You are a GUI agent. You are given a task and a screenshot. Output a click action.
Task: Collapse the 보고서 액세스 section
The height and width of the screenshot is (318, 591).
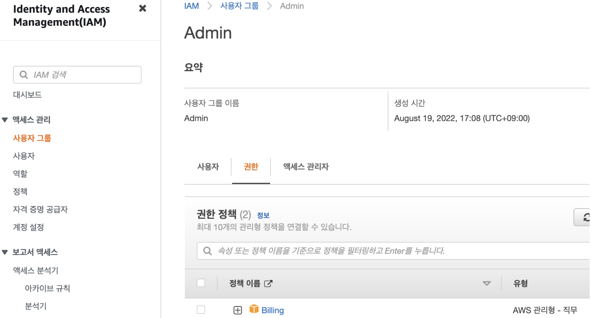point(5,252)
